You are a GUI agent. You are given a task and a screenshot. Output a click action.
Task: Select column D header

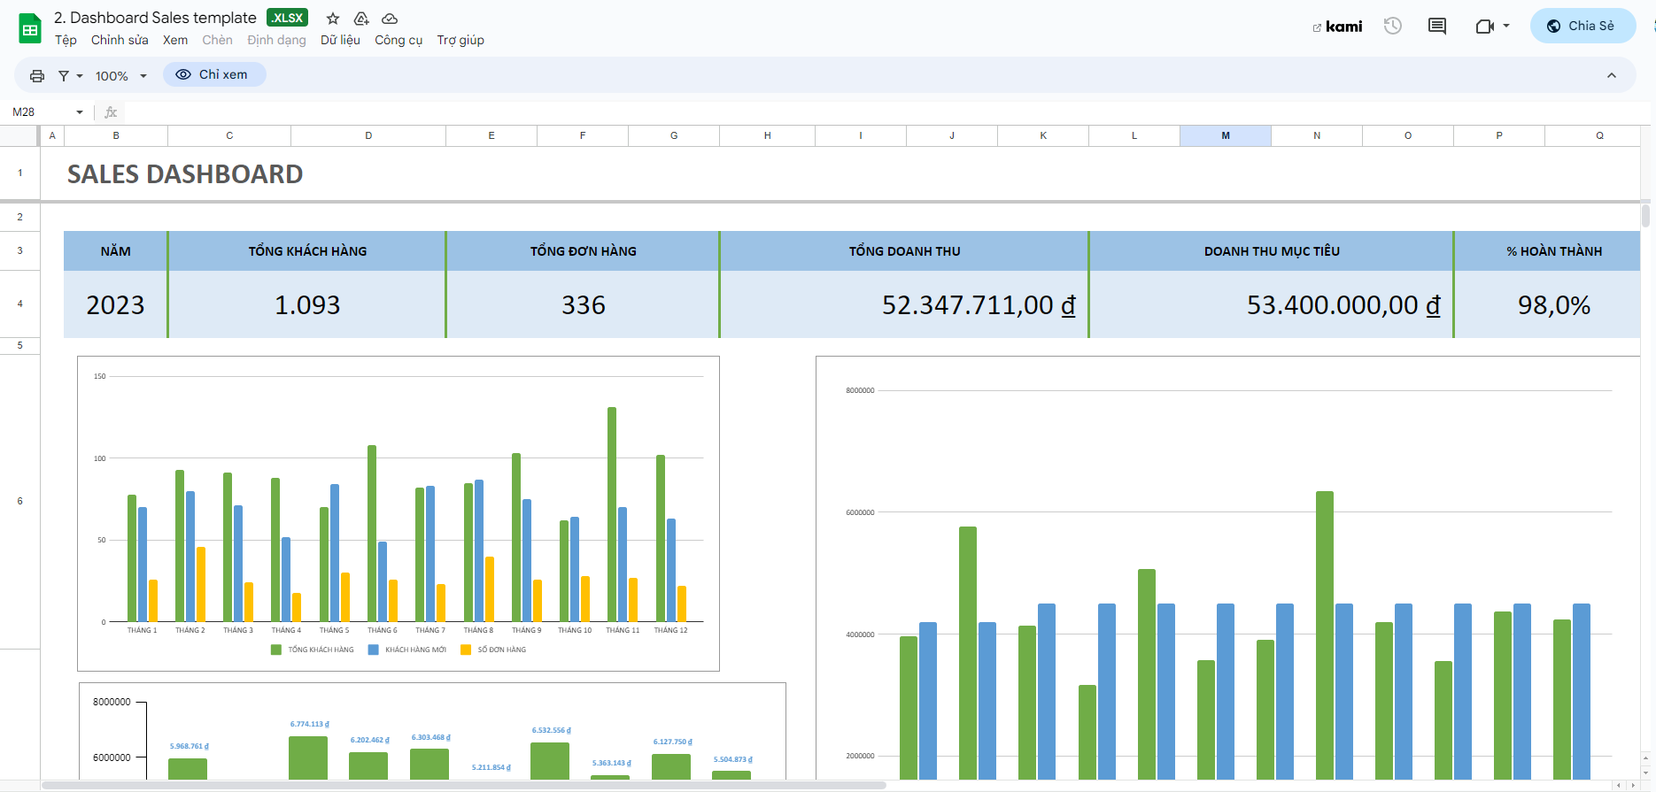(368, 135)
